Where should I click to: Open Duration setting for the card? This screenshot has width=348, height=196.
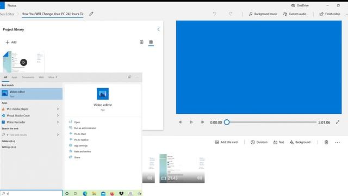tap(259, 142)
